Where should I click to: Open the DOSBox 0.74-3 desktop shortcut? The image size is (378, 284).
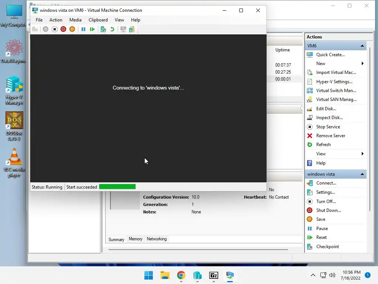[x=14, y=126]
